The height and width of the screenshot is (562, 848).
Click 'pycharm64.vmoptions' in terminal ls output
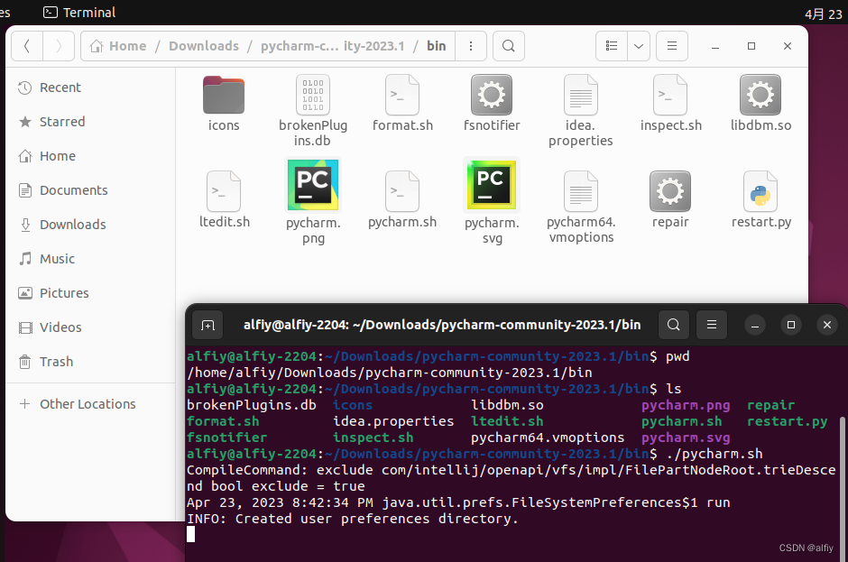pos(548,438)
